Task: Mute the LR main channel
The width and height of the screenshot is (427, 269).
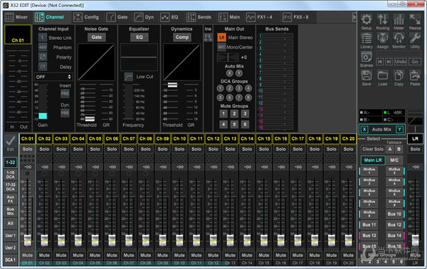Action: (x=415, y=255)
